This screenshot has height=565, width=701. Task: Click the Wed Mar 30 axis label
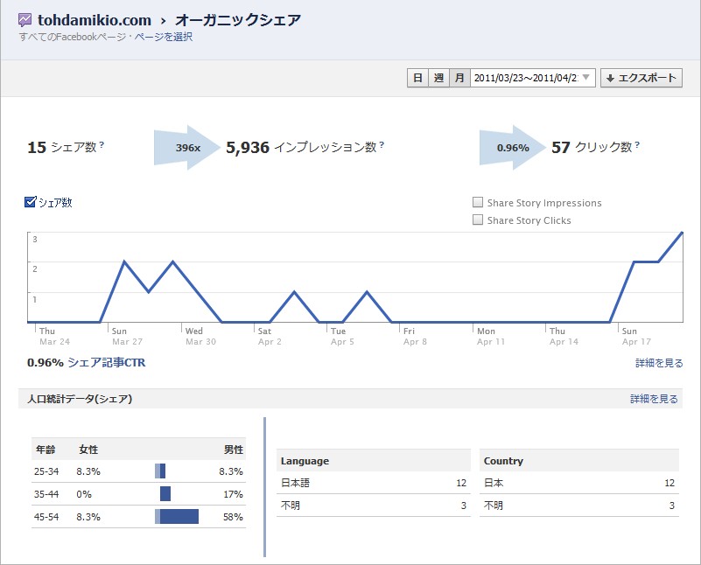point(200,337)
